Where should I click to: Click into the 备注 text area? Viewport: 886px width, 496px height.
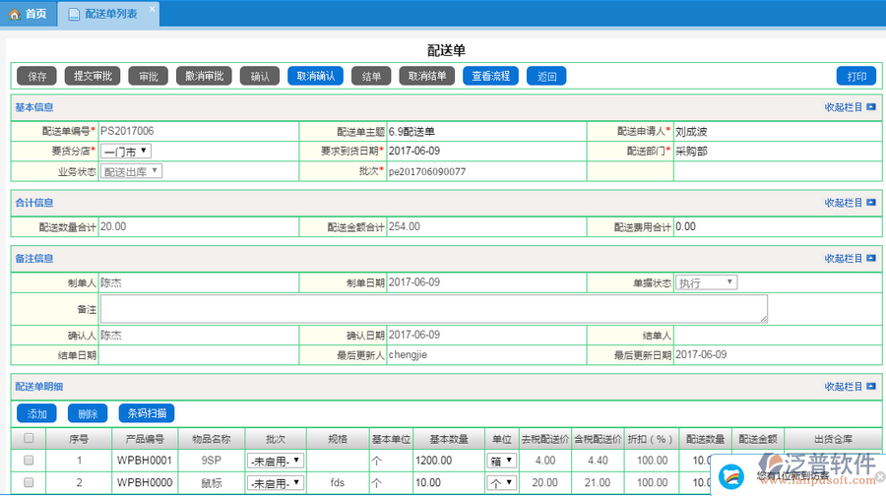433,309
